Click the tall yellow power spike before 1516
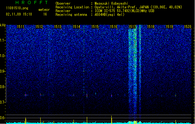 [x=112, y=119]
